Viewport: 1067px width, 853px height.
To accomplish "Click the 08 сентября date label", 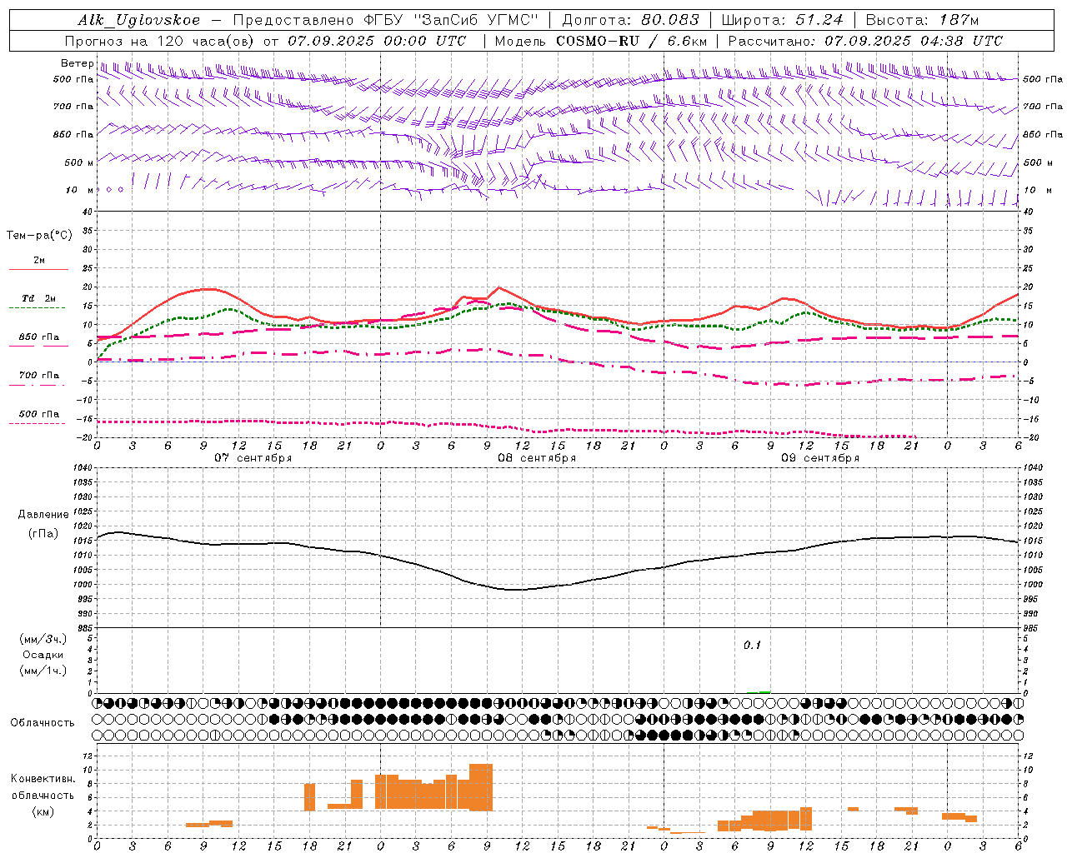I will pyautogui.click(x=537, y=458).
